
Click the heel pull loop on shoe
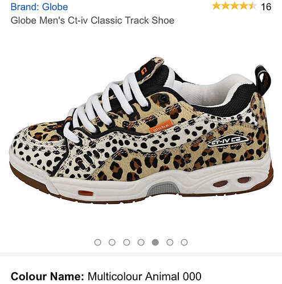pyautogui.click(x=263, y=80)
